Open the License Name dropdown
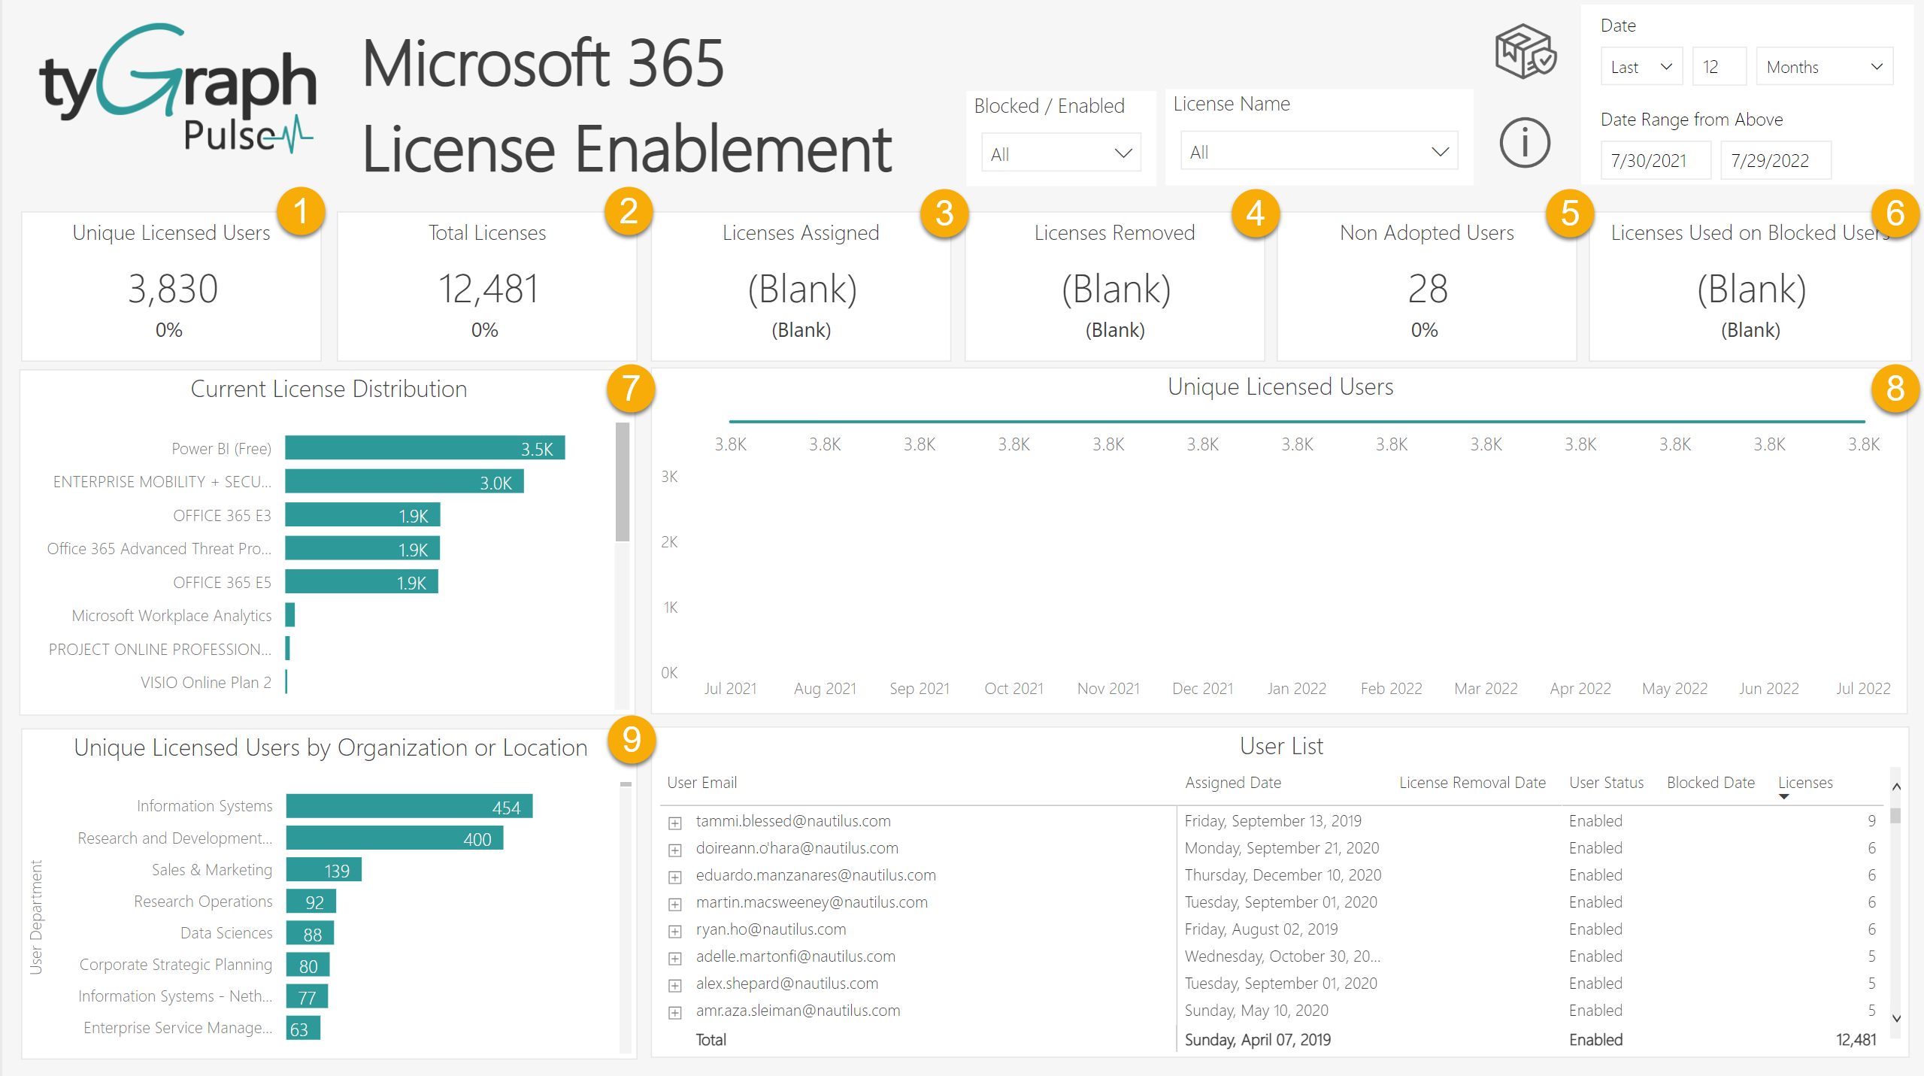Viewport: 1924px width, 1076px height. (1318, 152)
